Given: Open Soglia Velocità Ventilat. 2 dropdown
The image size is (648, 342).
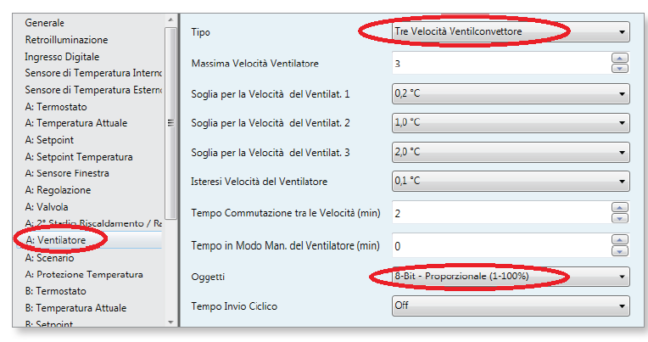Looking at the screenshot, I should pos(511,123).
